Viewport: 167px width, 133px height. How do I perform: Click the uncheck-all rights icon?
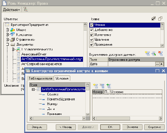pos(160,18)
